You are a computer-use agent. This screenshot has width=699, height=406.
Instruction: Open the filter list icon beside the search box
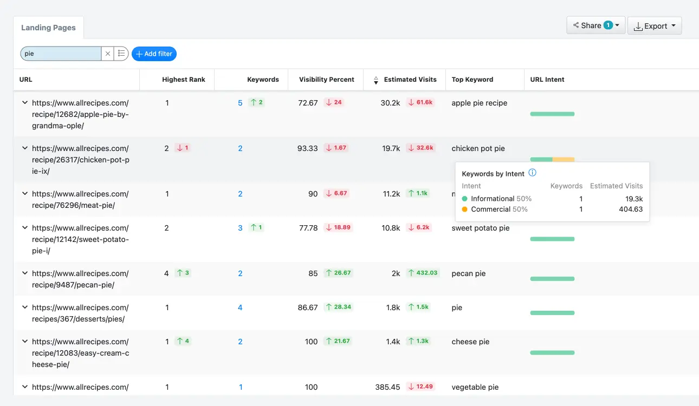(121, 53)
